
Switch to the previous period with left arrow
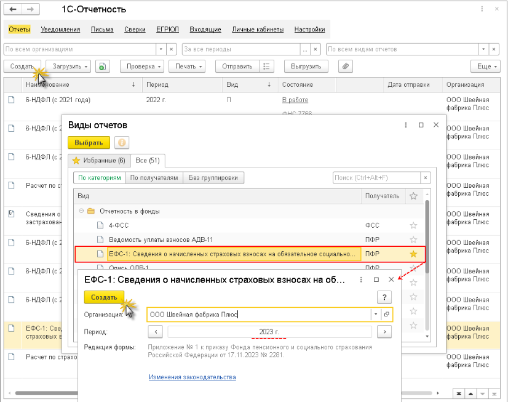[x=156, y=332]
